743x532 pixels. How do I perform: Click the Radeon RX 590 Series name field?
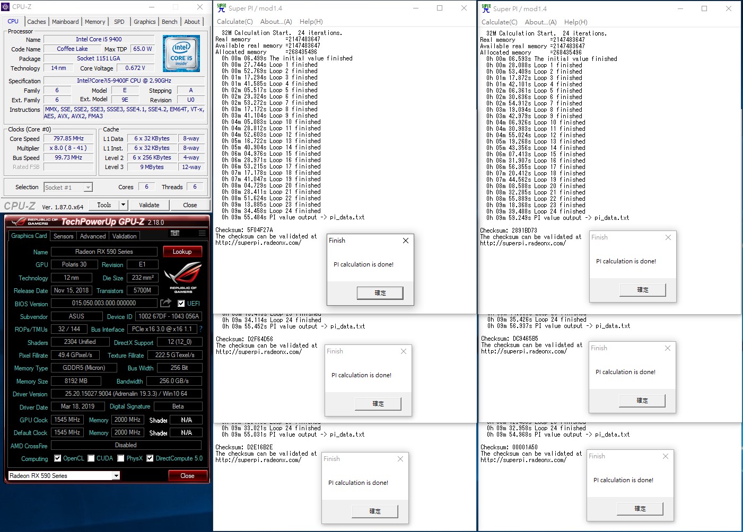pyautogui.click(x=104, y=252)
